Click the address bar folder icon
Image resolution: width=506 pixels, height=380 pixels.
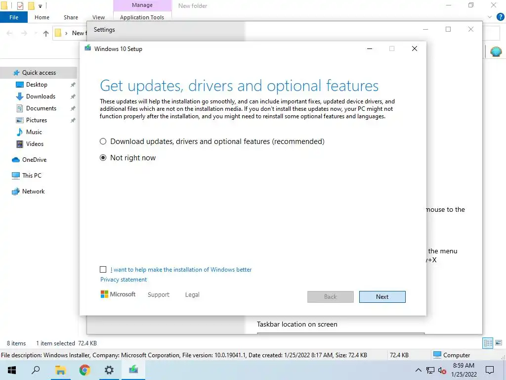tap(58, 33)
